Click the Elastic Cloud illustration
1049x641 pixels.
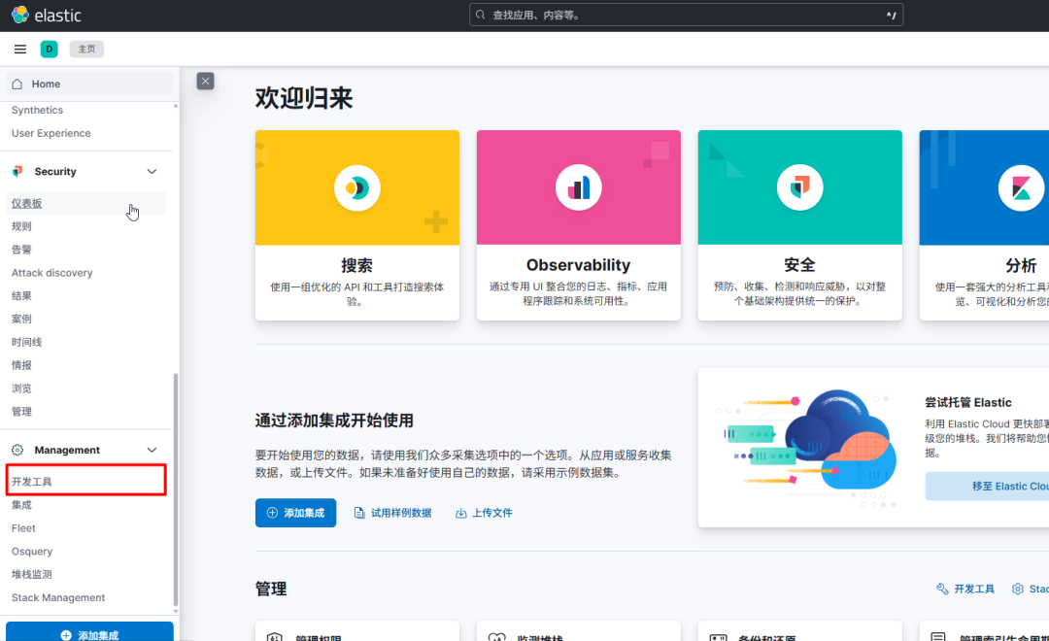(806, 447)
